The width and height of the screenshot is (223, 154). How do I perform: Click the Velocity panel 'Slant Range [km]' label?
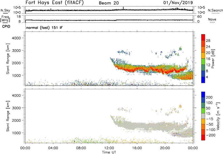[8, 116]
